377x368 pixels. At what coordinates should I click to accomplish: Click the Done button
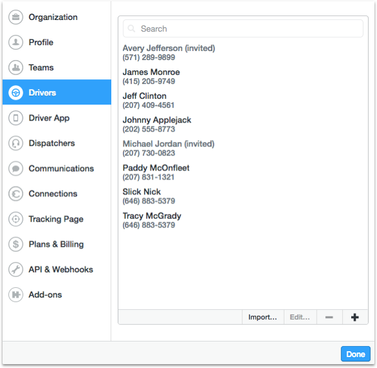click(356, 354)
